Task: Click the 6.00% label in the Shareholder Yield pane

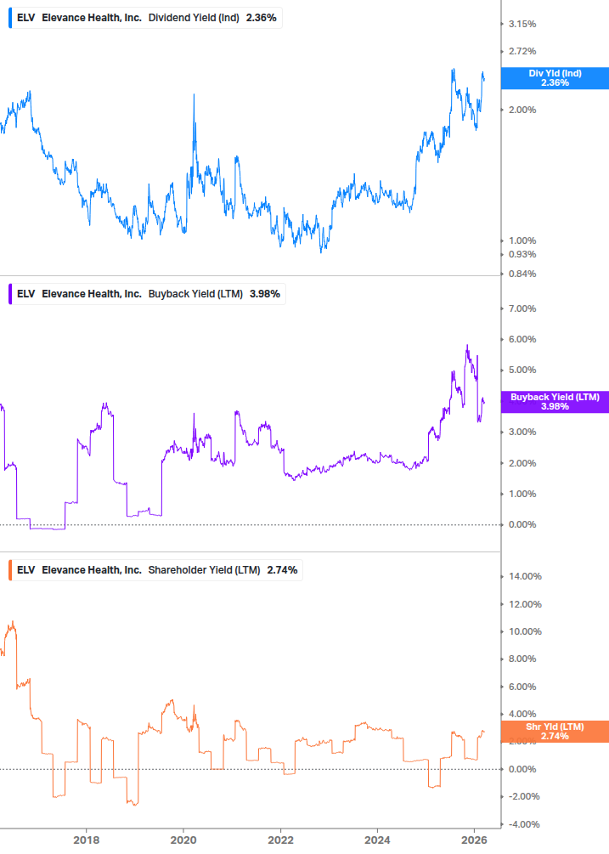Action: pos(522,687)
